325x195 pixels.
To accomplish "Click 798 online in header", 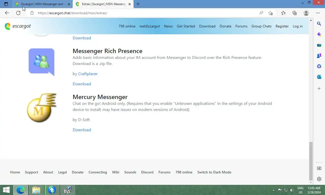I will tap(127, 26).
